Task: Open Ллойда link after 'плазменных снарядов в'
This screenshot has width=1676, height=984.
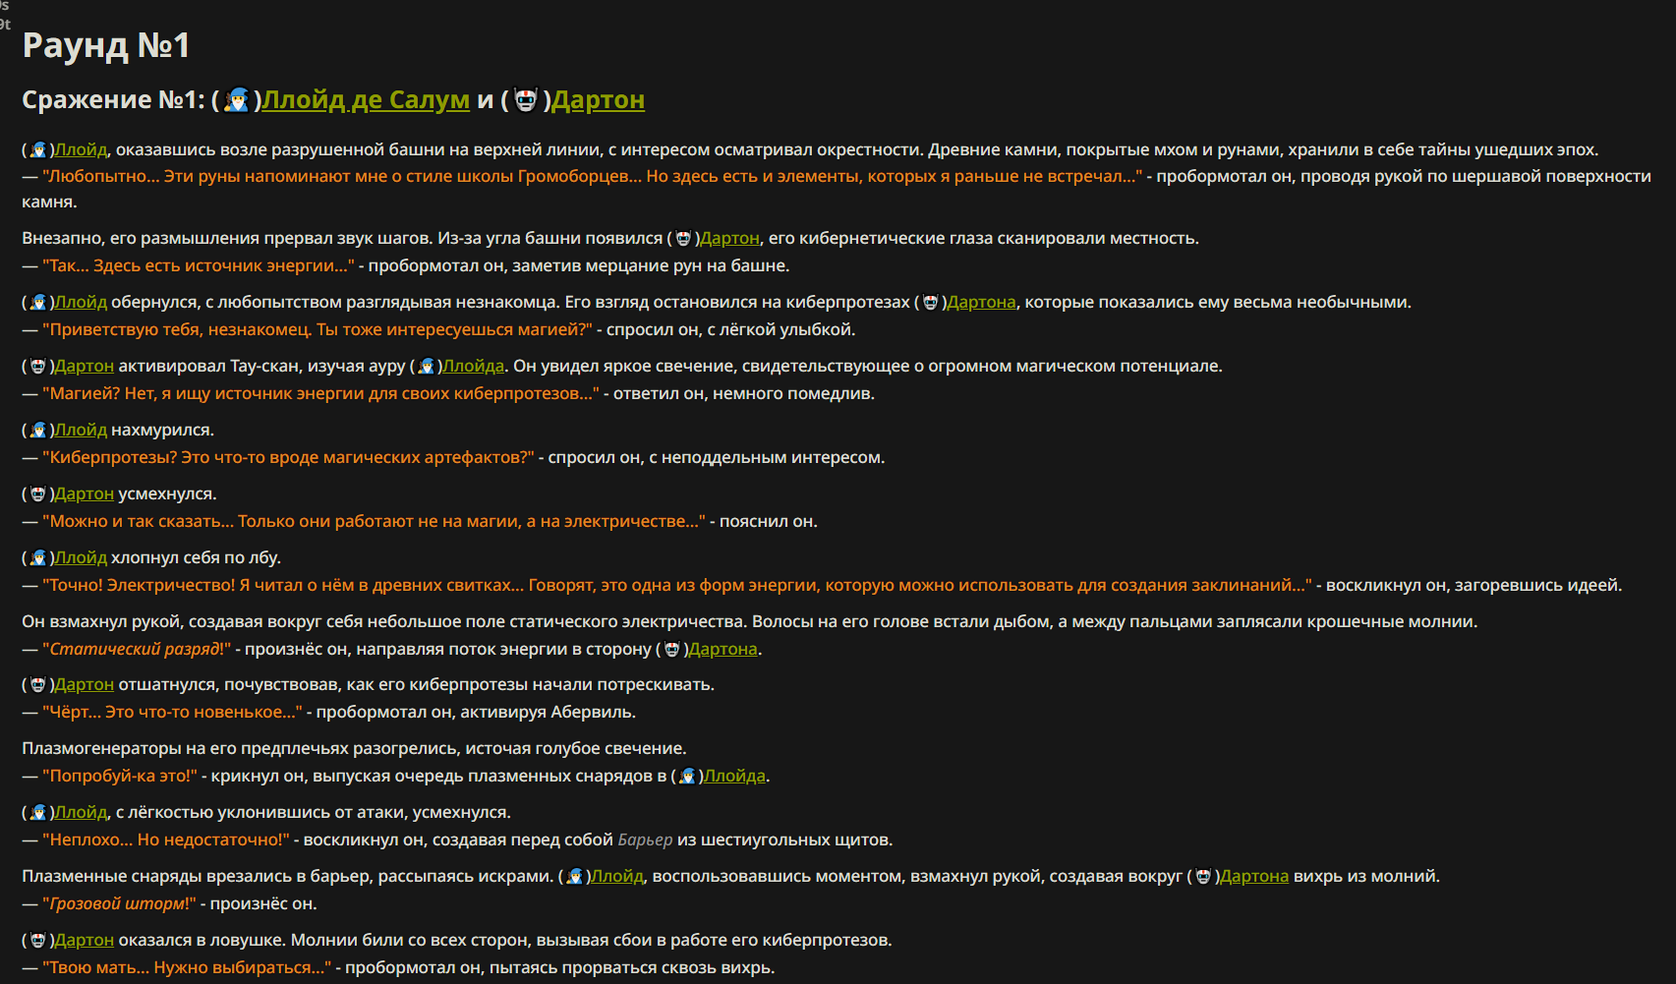Action: pyautogui.click(x=734, y=776)
